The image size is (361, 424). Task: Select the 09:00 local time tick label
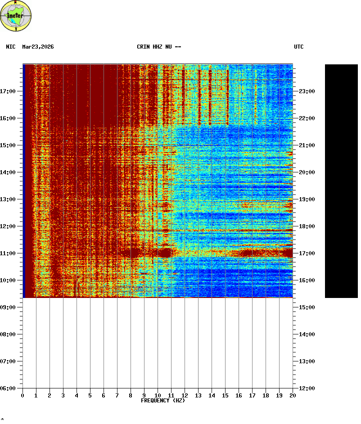[8, 307]
